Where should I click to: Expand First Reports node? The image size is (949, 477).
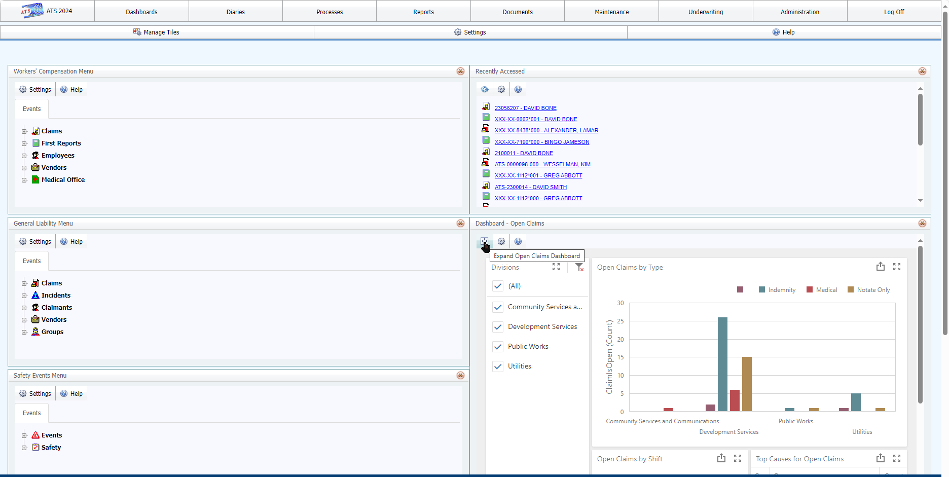[x=24, y=143]
